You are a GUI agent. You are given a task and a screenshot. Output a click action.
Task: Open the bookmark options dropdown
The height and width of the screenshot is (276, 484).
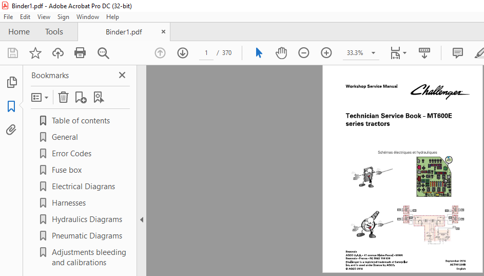40,98
